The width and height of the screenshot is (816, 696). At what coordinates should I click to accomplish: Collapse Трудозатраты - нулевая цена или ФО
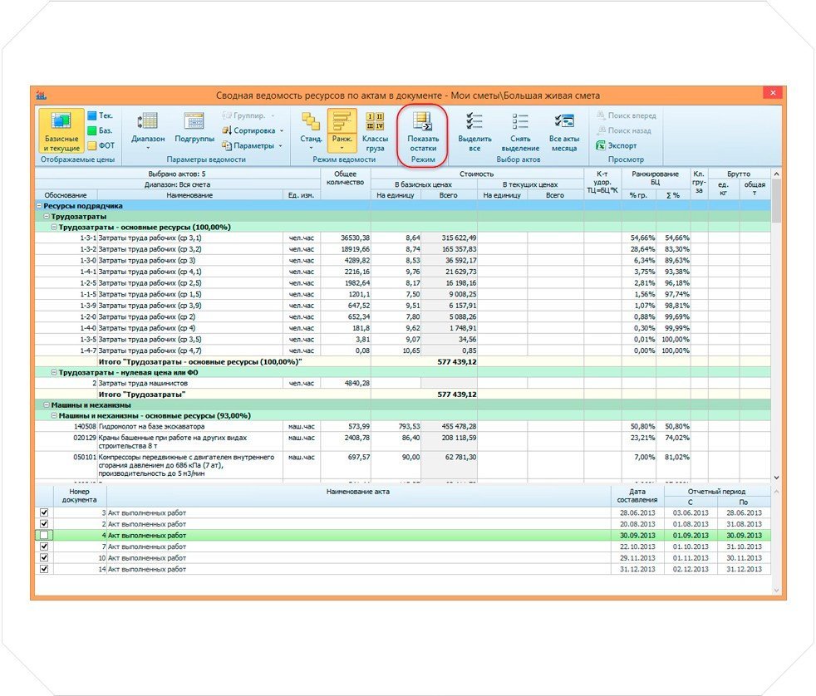(54, 372)
